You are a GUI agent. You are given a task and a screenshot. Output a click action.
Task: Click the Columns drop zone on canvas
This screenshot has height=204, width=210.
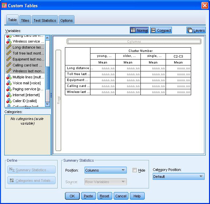(x=134, y=42)
